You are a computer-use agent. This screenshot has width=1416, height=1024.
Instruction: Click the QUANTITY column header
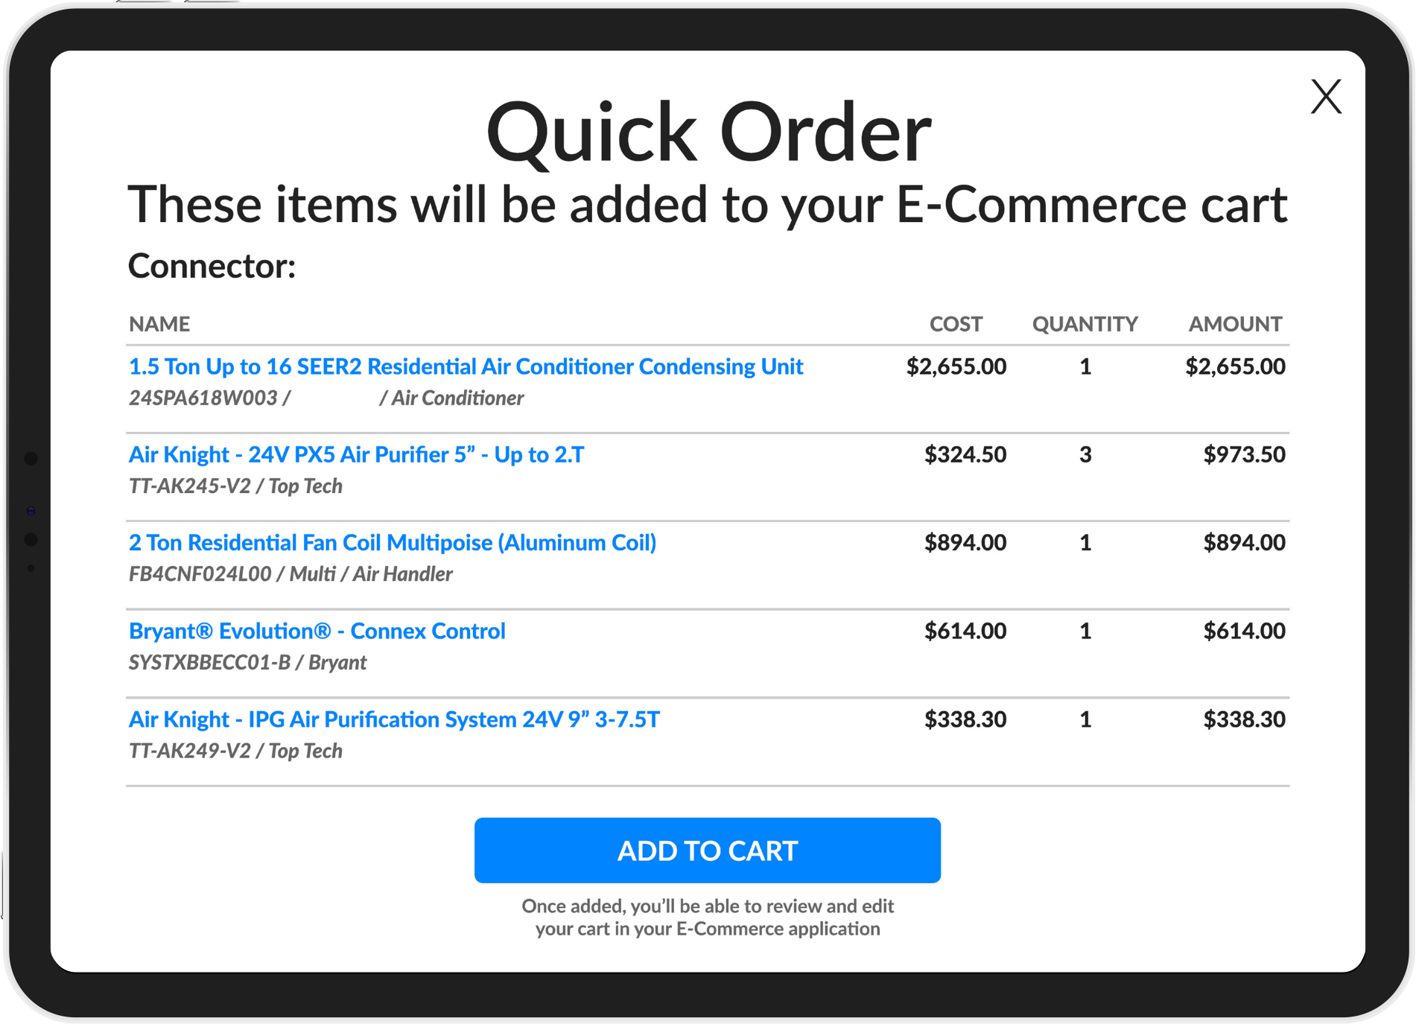tap(1085, 324)
